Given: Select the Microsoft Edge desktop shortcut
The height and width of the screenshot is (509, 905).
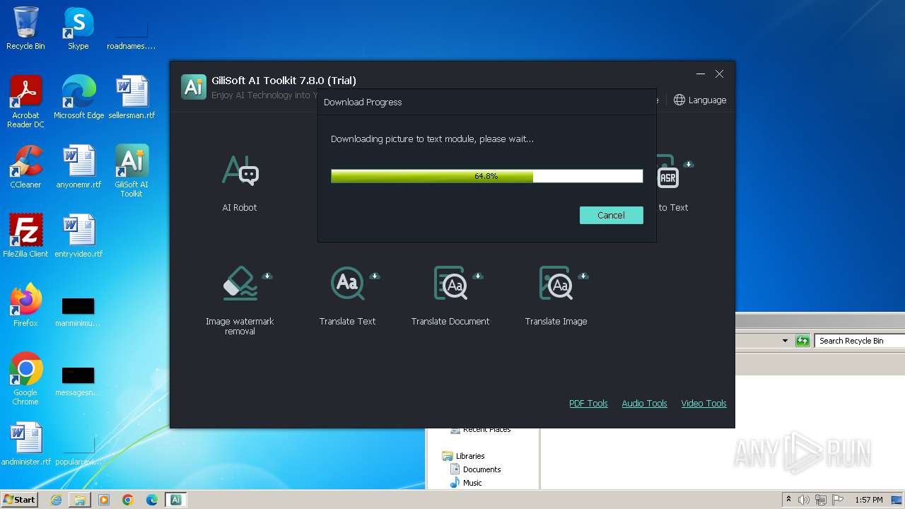Looking at the screenshot, I should coord(78,97).
